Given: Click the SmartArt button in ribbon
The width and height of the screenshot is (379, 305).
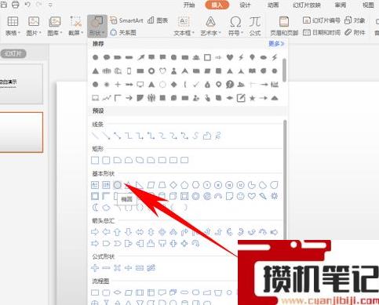Looking at the screenshot, I should click(x=127, y=20).
